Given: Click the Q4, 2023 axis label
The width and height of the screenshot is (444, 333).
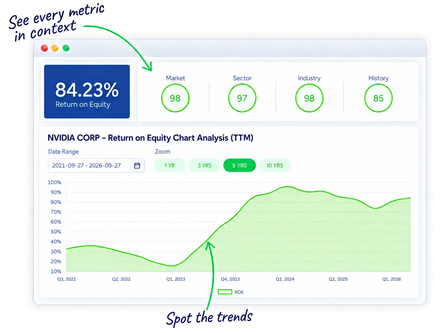Looking at the screenshot, I should click(230, 279).
